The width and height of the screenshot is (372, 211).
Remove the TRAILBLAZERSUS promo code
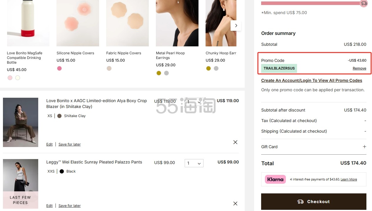pos(359,68)
